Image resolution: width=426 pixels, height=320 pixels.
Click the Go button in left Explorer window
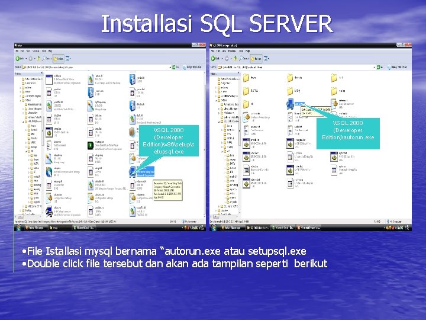pos(176,67)
